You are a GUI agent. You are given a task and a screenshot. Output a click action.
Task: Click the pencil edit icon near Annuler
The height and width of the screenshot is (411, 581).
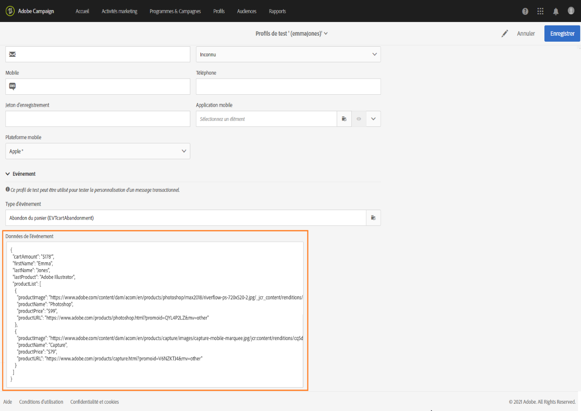coord(505,33)
